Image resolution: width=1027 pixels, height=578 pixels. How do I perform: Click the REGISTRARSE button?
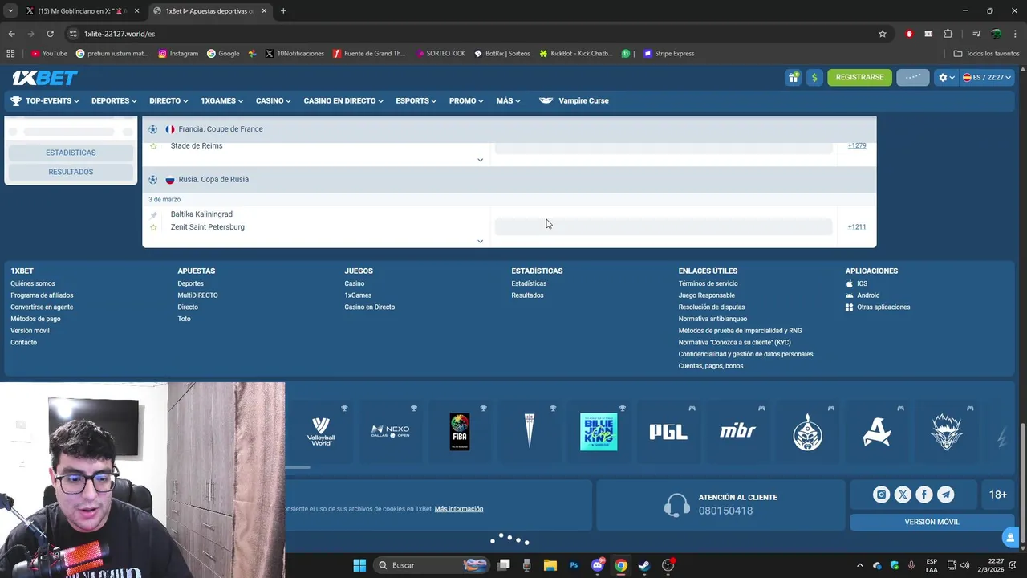(x=859, y=77)
